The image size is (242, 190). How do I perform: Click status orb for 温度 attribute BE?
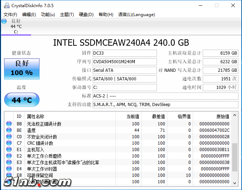[9, 130]
